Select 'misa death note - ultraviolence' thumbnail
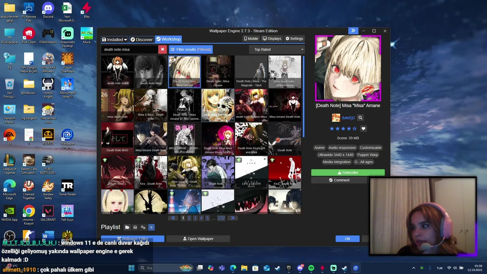This screenshot has width=487, height=274. (285, 72)
